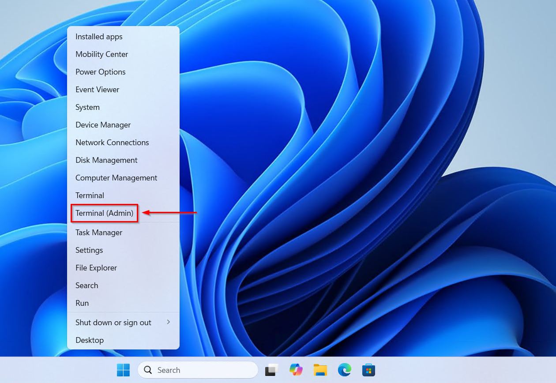
Task: Open Network Connections entry
Action: [x=112, y=143]
